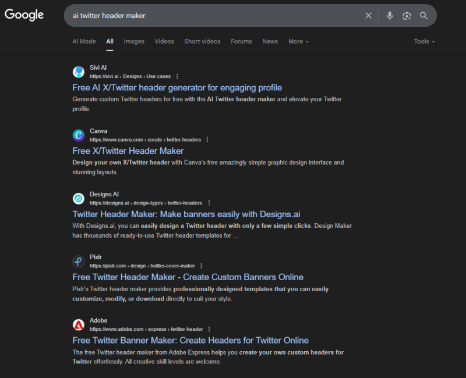
Task: Click the Google logo
Action: (24, 15)
